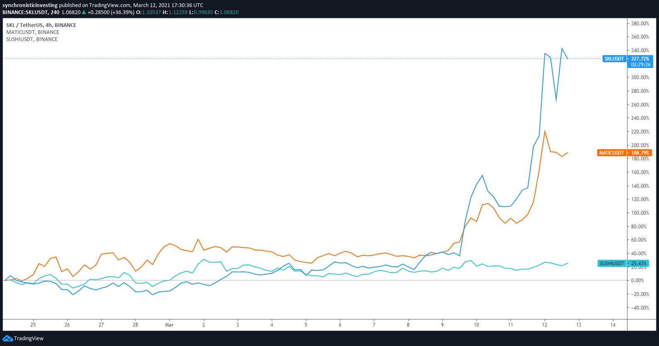Click the 'Mar' label on the date axis
Screen dimensions: 659x346
coord(169,325)
